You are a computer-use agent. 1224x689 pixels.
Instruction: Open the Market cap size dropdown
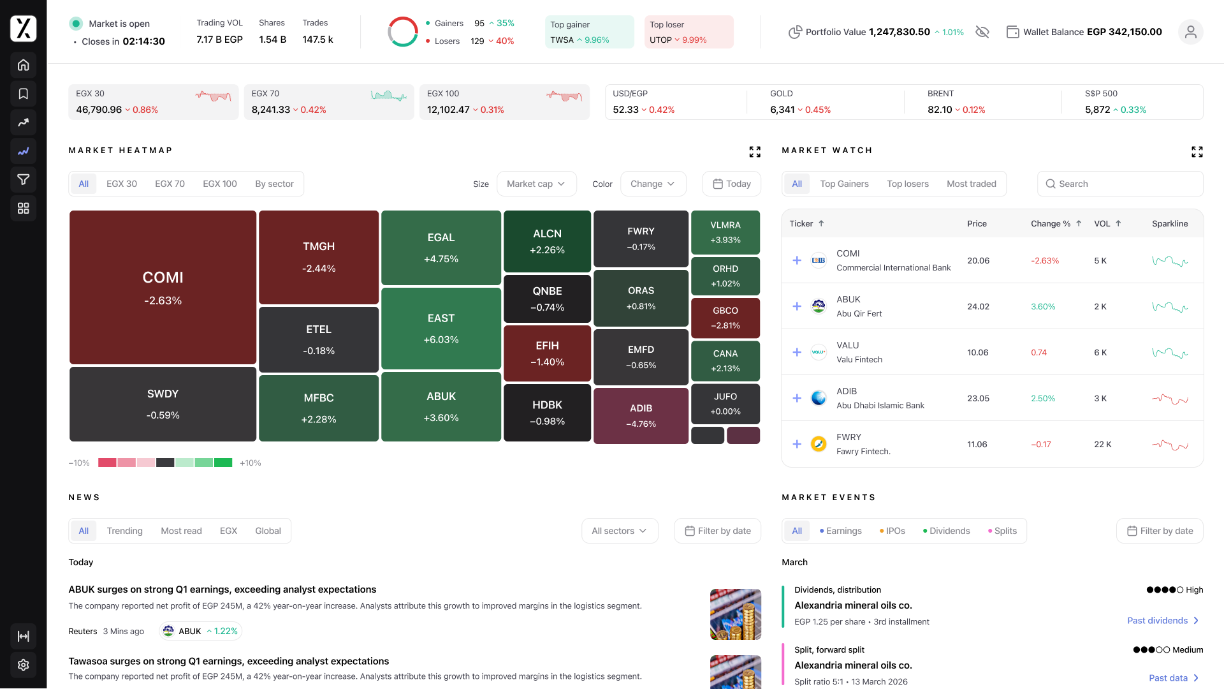[536, 184]
